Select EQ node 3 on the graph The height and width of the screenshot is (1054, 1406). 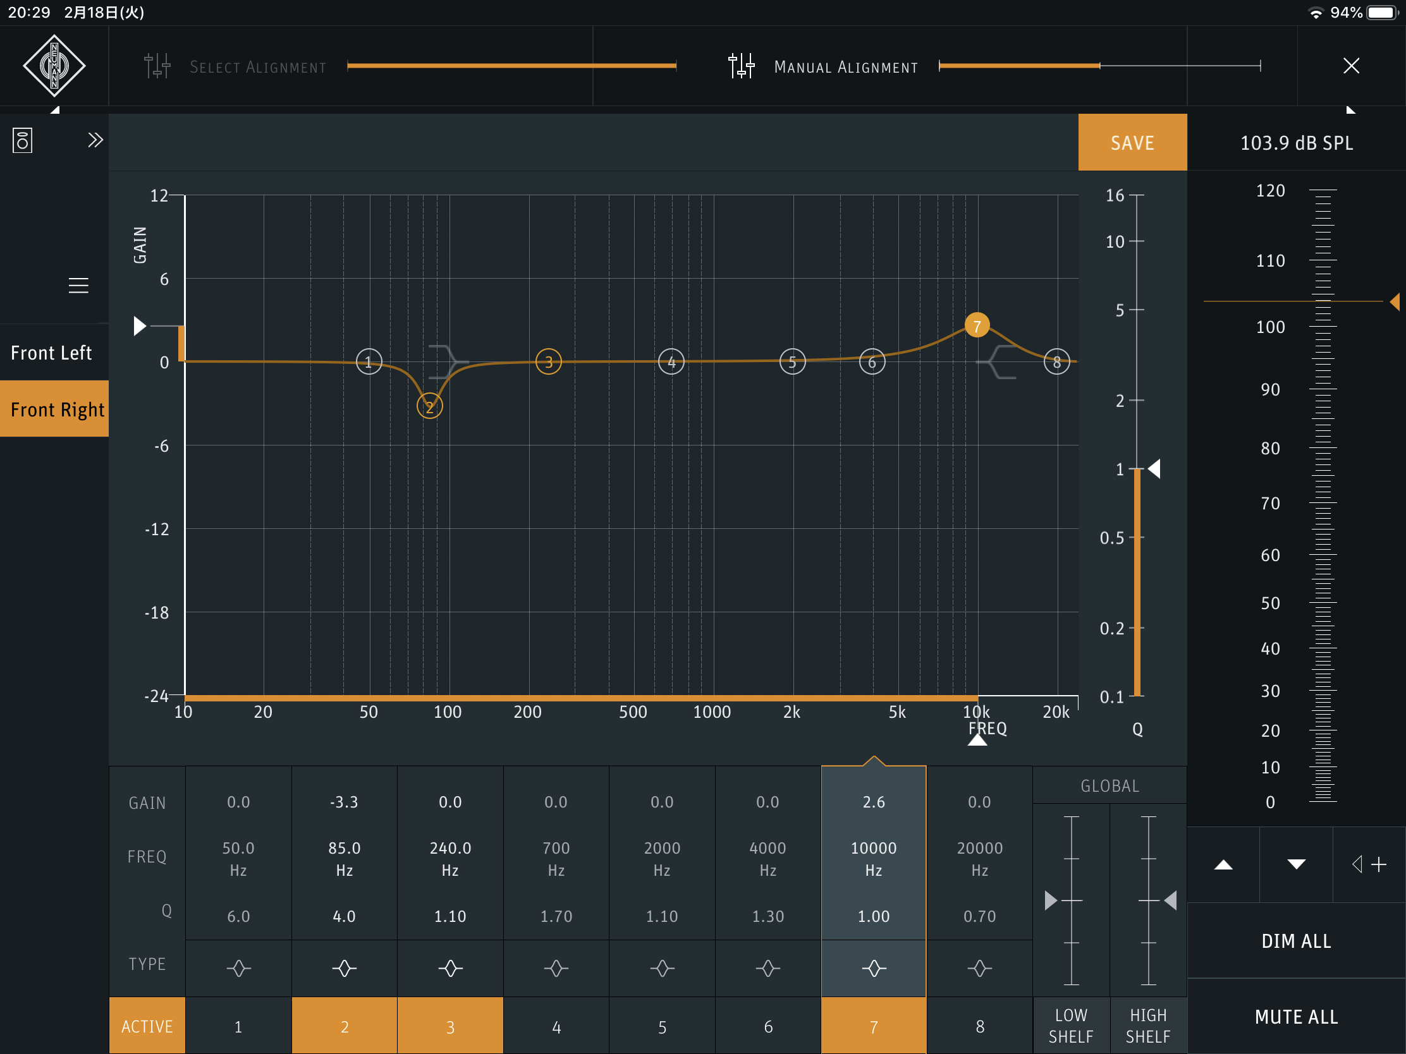[549, 362]
